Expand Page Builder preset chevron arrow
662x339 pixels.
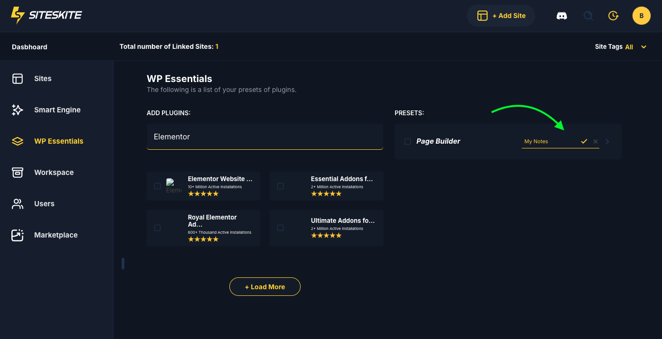607,141
